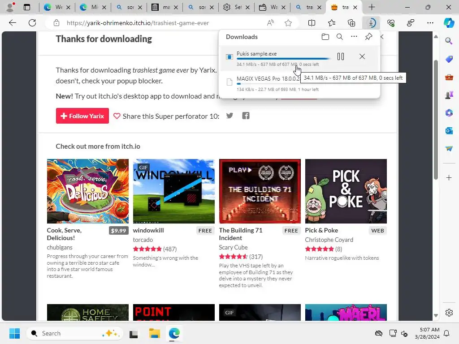Open sidebar Microsoft 365 icon
459x344 pixels.
[449, 113]
